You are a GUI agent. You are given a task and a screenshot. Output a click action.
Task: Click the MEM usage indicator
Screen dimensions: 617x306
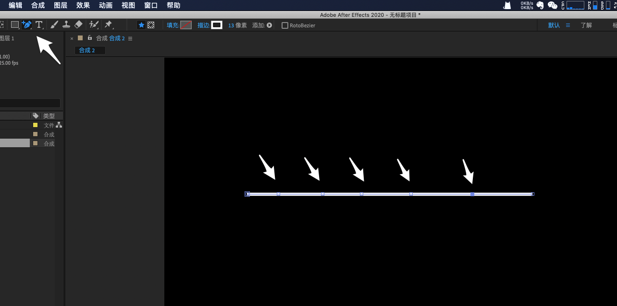(x=592, y=5)
